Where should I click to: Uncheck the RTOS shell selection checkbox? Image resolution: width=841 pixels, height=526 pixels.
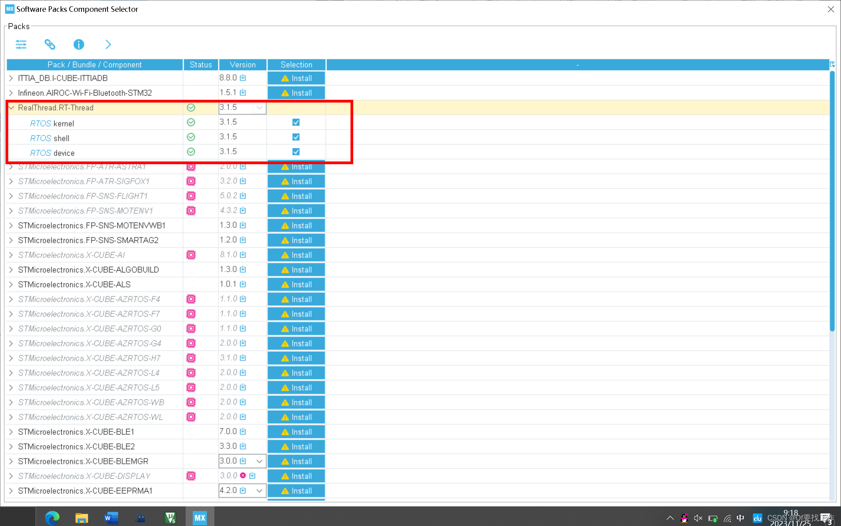click(296, 137)
